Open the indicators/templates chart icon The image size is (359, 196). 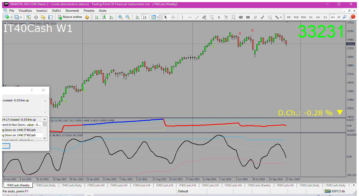[154, 17]
